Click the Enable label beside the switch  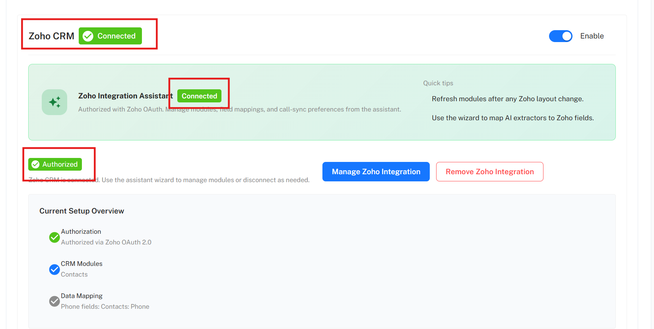click(592, 36)
